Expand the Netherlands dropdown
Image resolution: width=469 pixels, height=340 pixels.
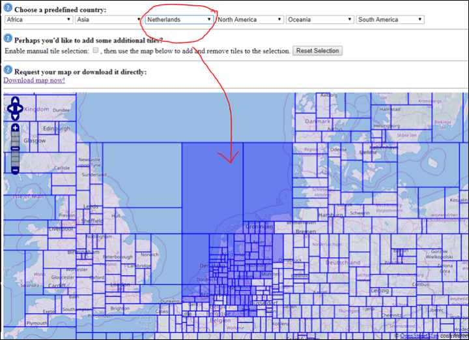click(179, 20)
